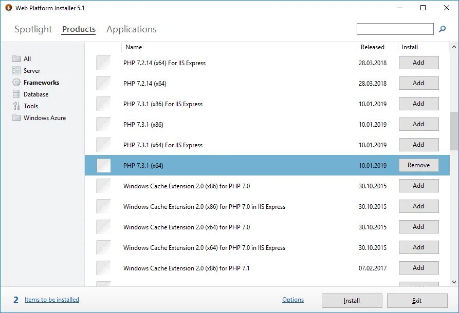
Task: Show Windows Azure products category
Action: tap(45, 118)
